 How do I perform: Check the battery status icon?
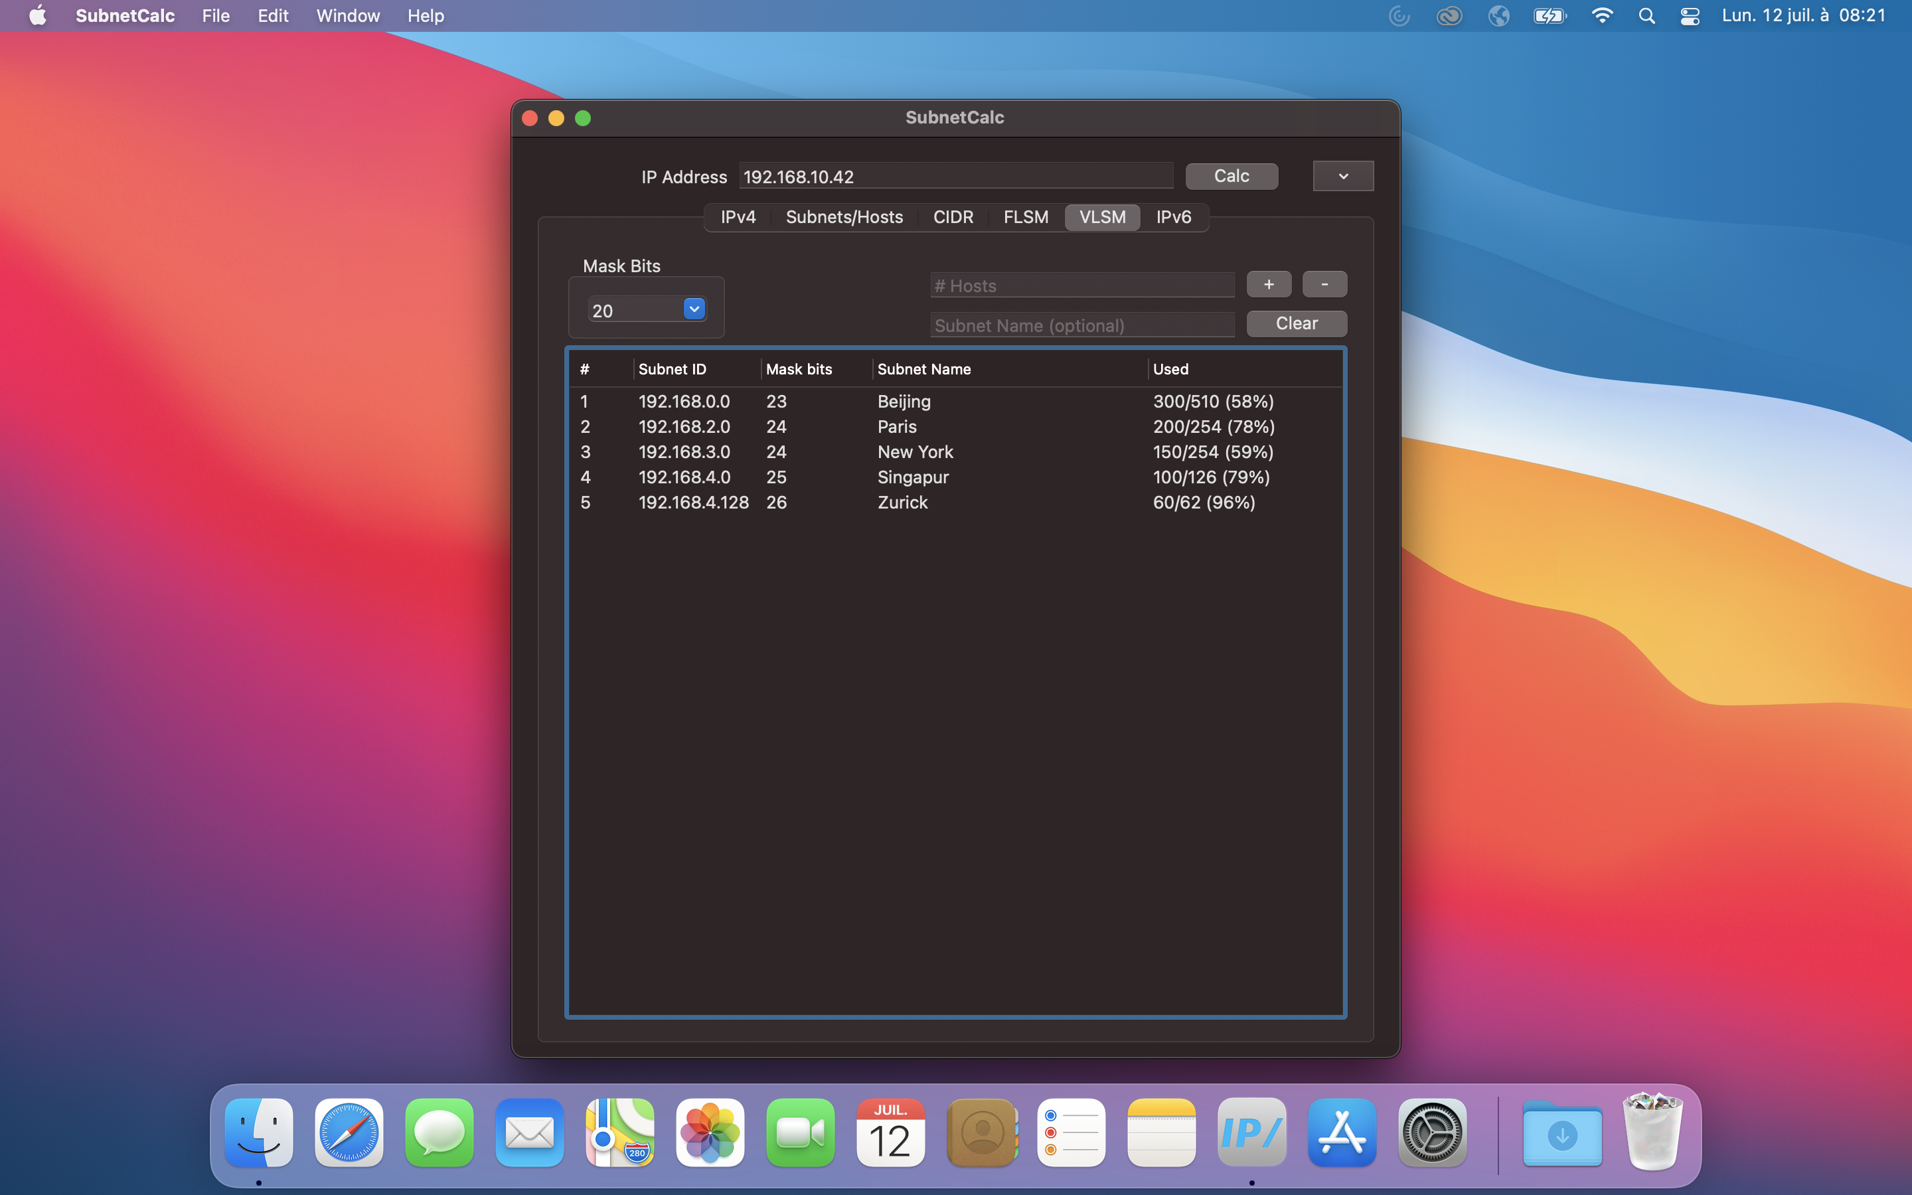click(1549, 15)
